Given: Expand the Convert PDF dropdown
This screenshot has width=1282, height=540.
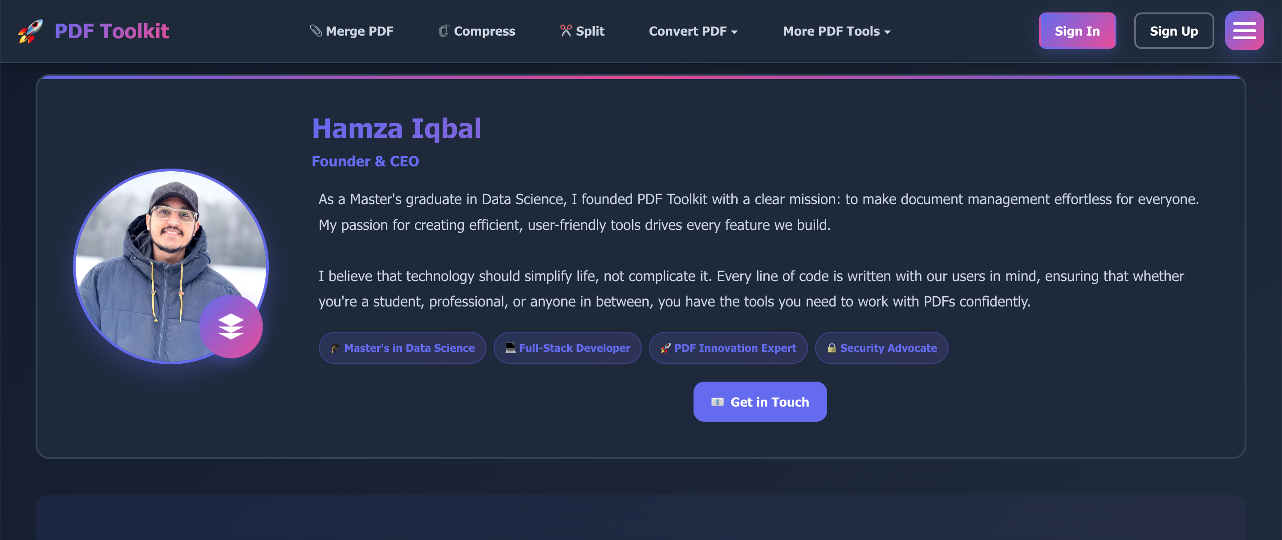Looking at the screenshot, I should click(693, 31).
